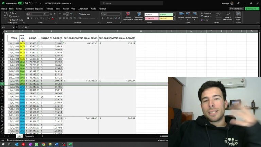The image size is (261, 147).
Task: Click the Comentarios button
Action: point(237,9)
